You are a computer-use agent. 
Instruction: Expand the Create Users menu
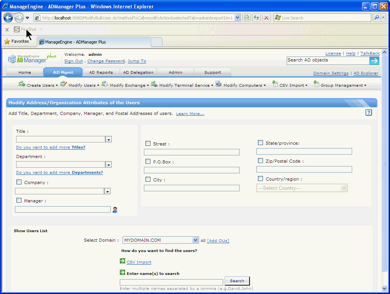(x=57, y=86)
